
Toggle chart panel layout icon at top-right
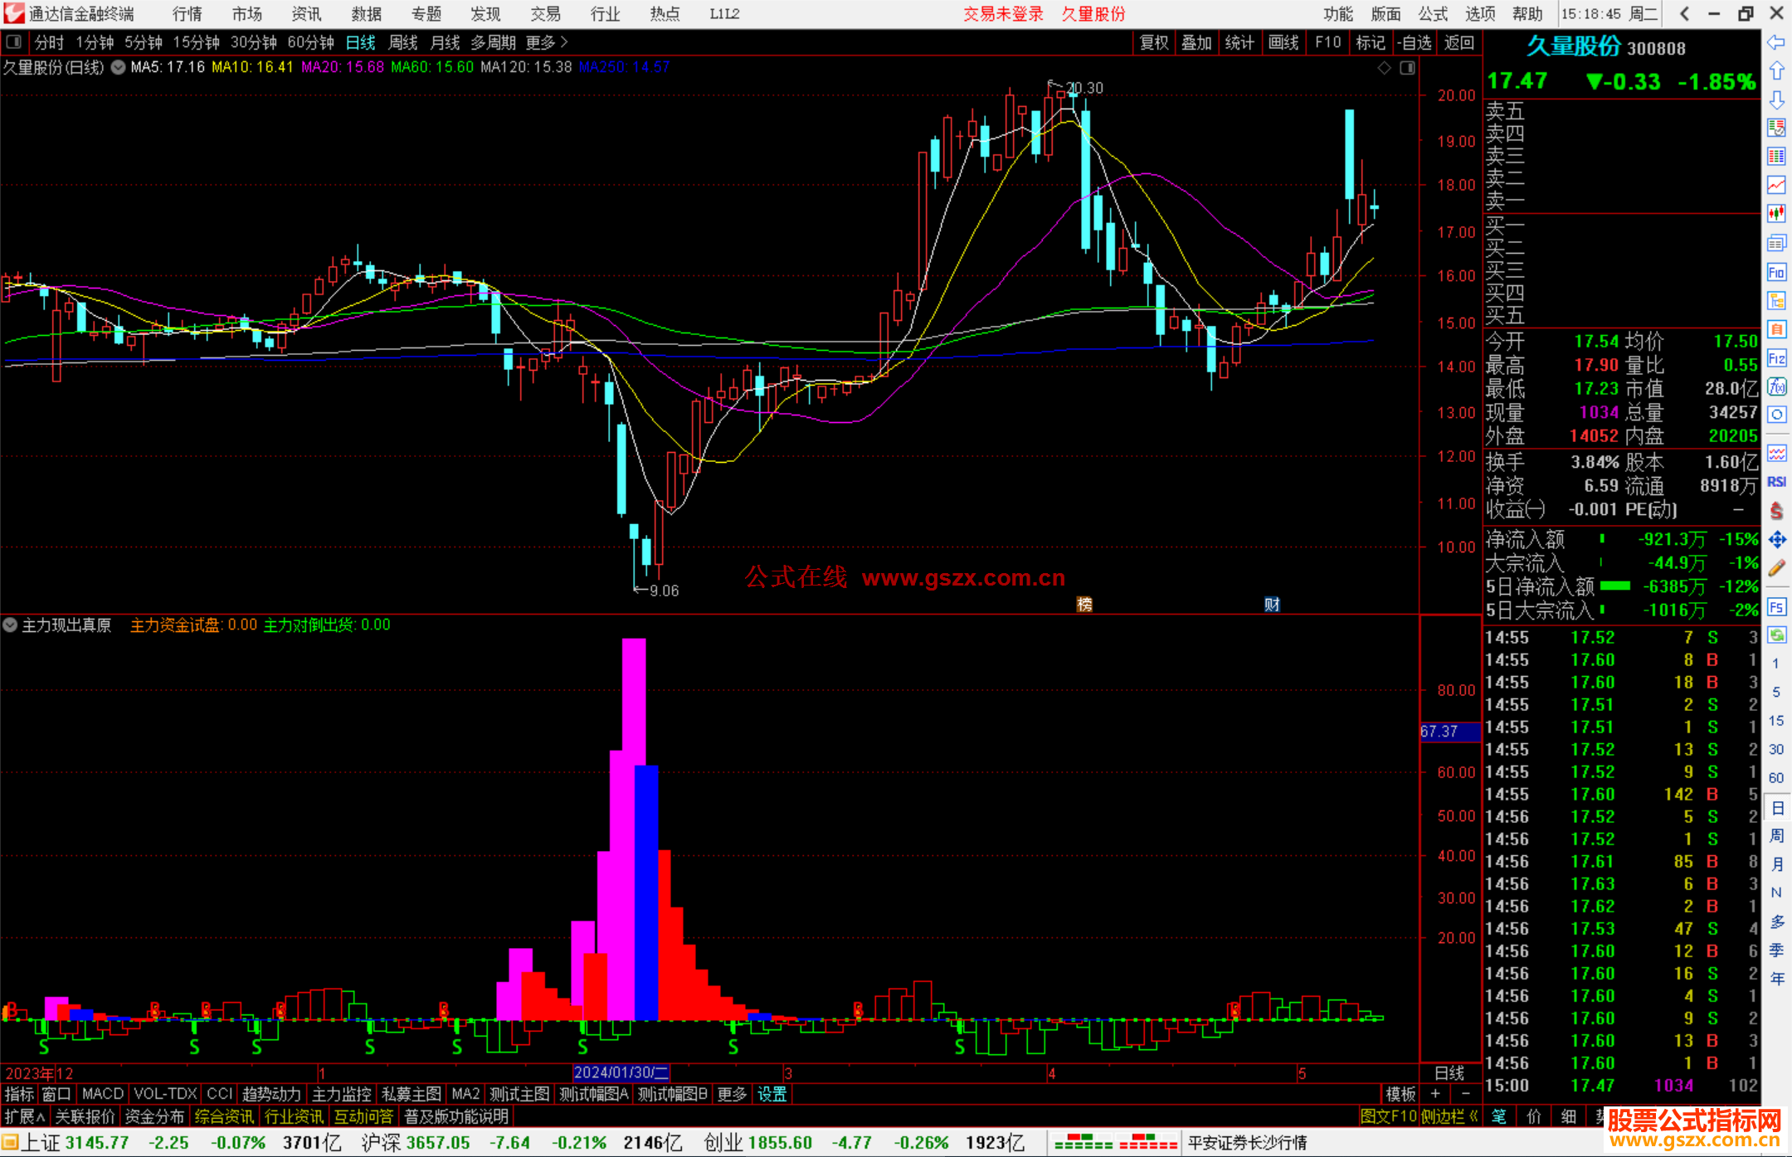coord(1407,68)
